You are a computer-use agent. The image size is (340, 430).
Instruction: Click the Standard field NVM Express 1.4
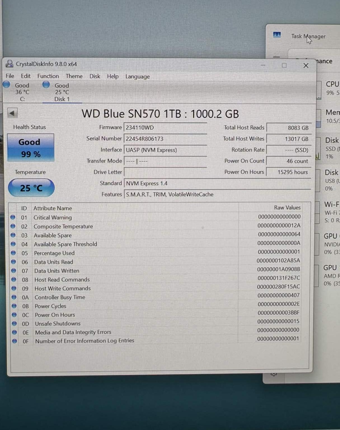click(x=217, y=183)
